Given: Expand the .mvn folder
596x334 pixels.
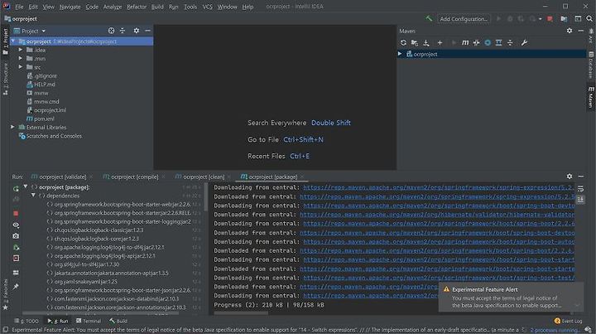Looking at the screenshot, I should coord(21,58).
